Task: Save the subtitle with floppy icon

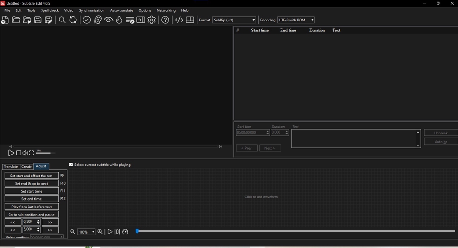Action: pos(38,20)
